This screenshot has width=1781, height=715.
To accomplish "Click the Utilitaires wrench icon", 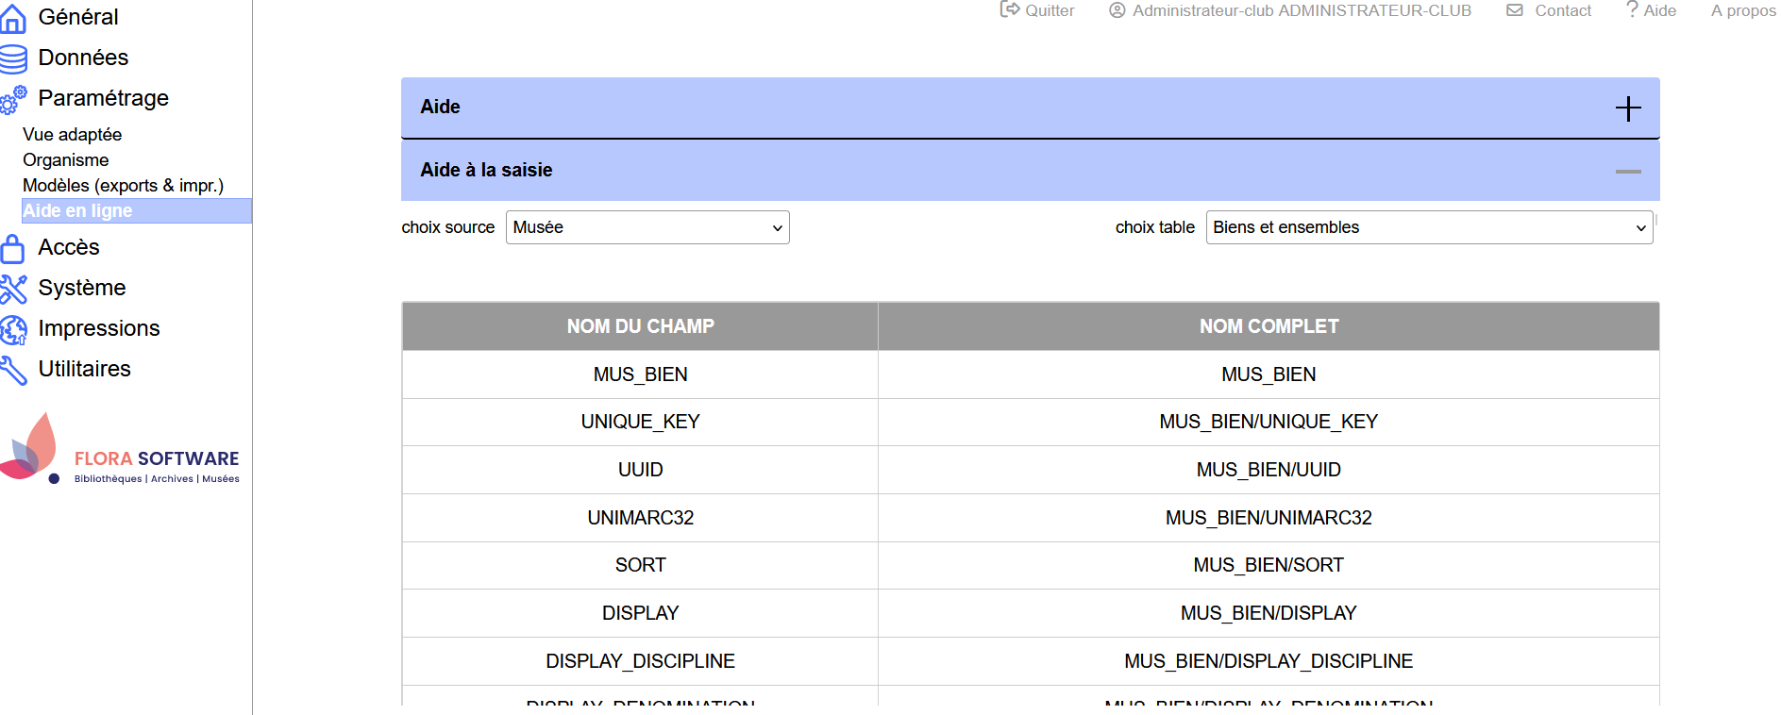I will click(x=13, y=370).
